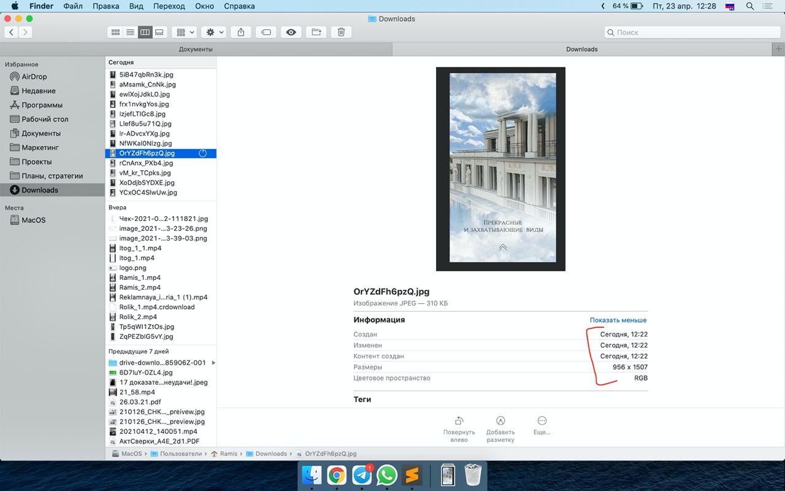Screen dimensions: 785x491
Task: Click the Russian input language flag
Action: point(730,6)
